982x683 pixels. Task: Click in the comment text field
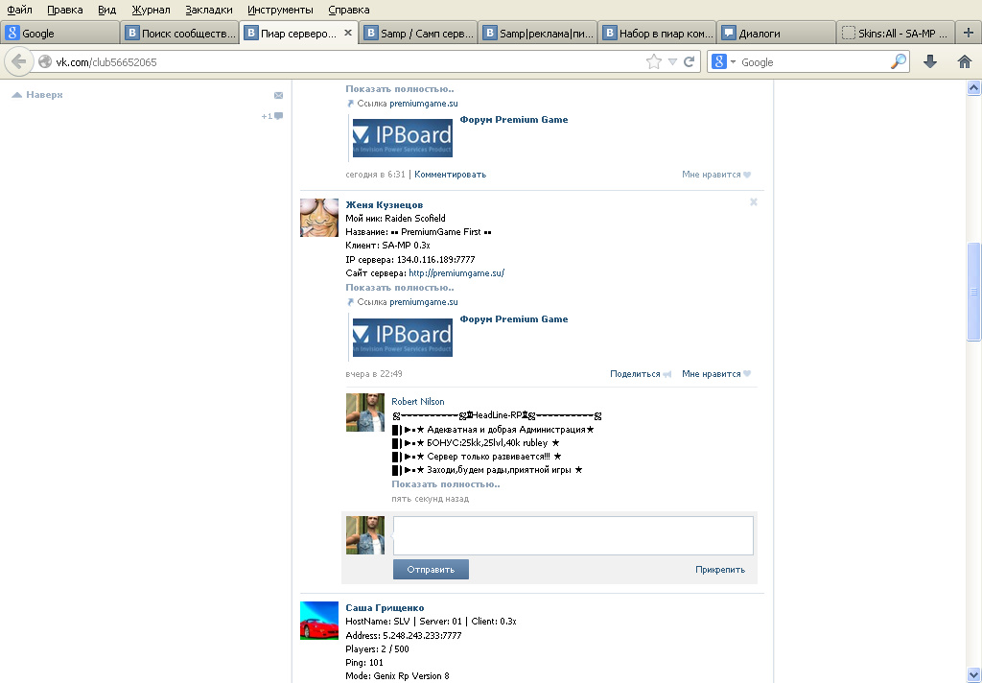coord(573,535)
